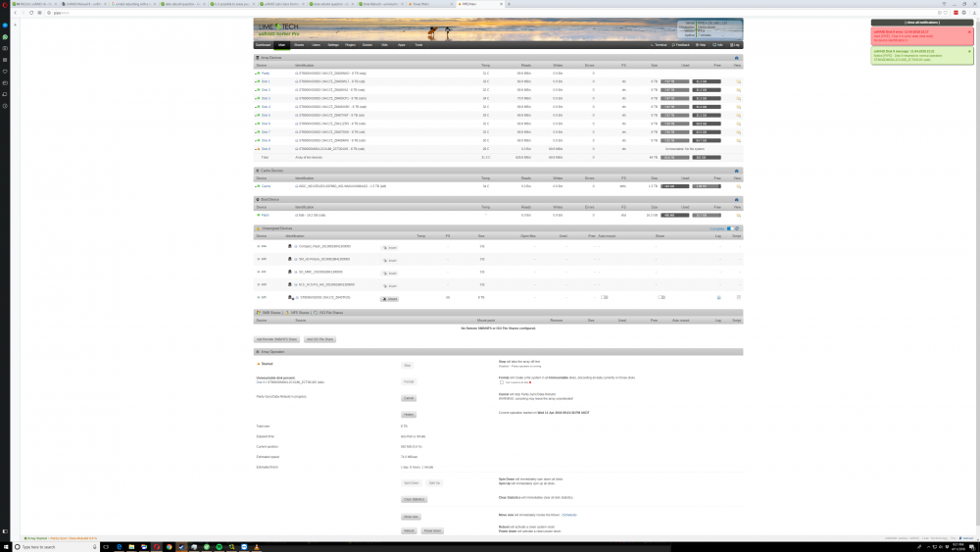Open the VMs tab

pyautogui.click(x=384, y=45)
